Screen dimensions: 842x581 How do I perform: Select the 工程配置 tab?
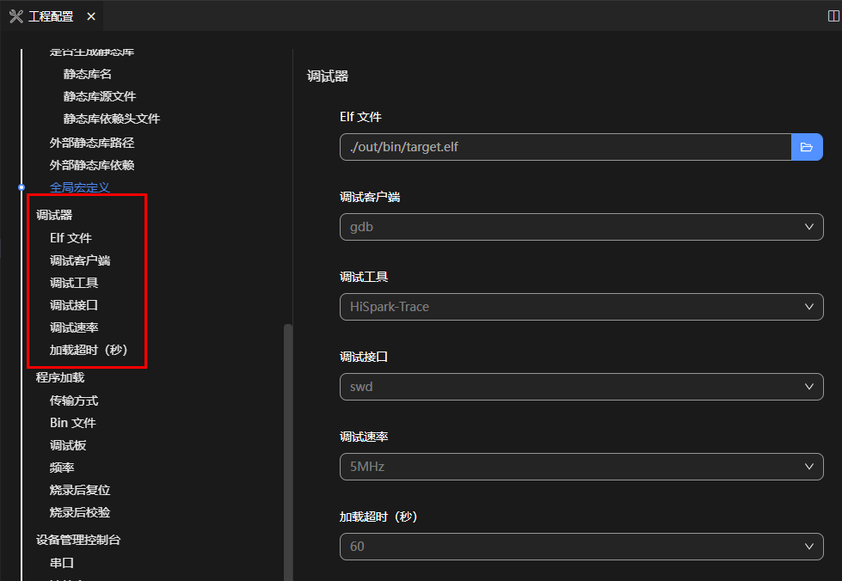click(x=50, y=16)
